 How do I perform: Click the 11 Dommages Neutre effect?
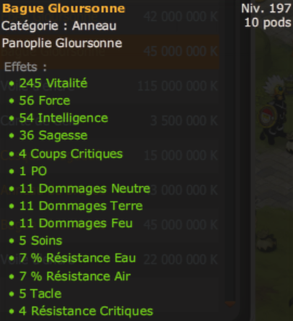79,189
